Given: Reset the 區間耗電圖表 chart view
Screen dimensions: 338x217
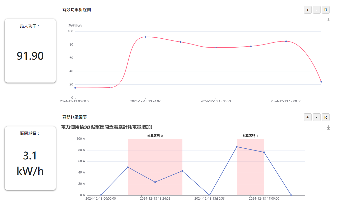Looking at the screenshot, I should click(325, 117).
